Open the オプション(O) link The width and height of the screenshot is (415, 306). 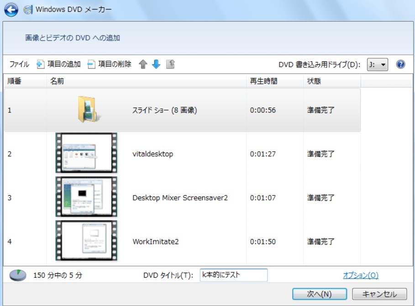pyautogui.click(x=361, y=275)
